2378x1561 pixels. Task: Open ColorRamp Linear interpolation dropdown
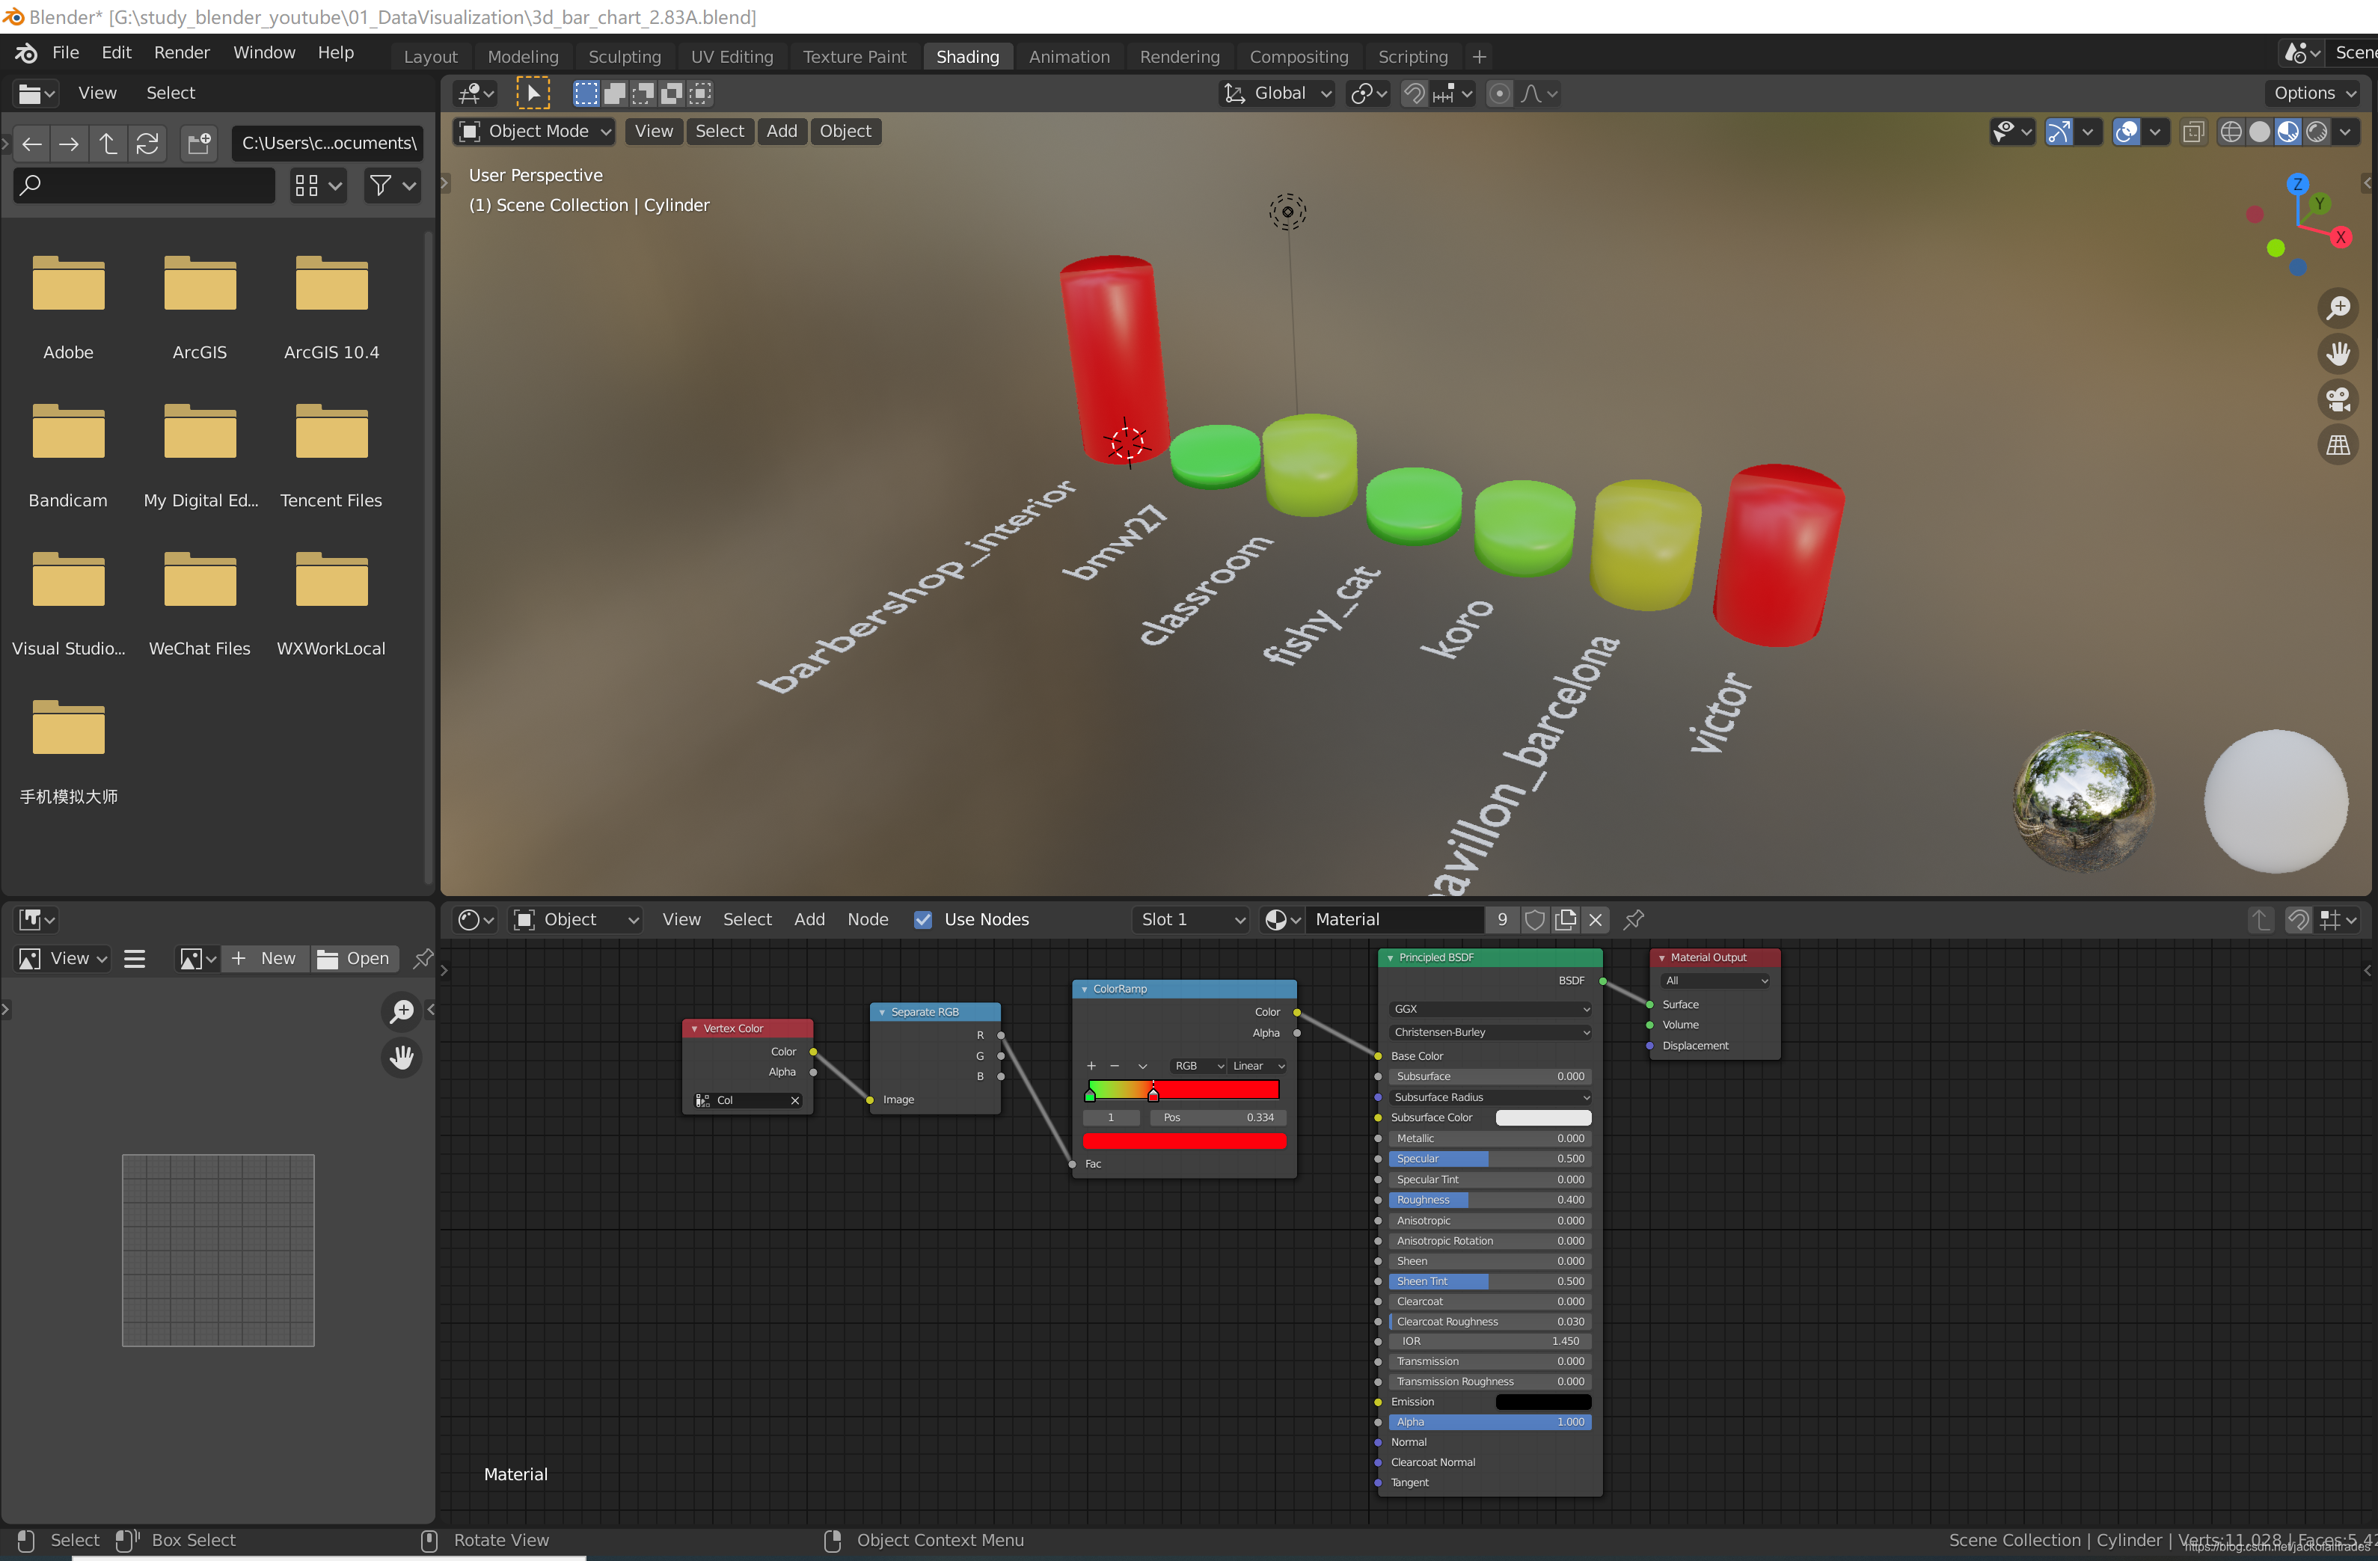coord(1257,1065)
